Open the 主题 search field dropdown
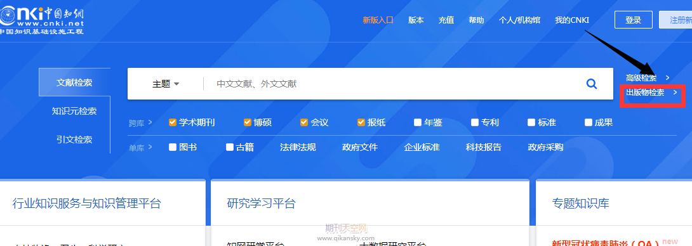The image size is (692, 246). (166, 84)
